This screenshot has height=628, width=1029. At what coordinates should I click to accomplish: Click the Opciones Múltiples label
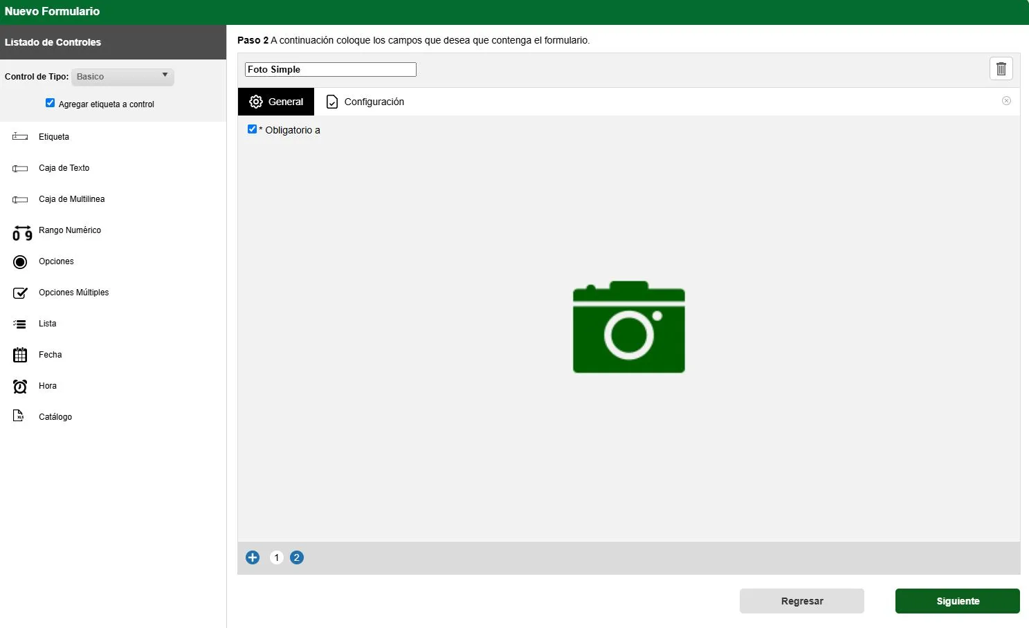(74, 293)
